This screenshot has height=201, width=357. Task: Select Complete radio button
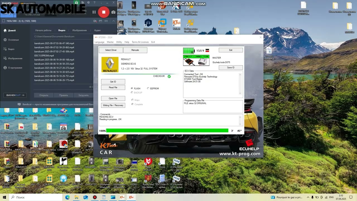pyautogui.click(x=132, y=104)
